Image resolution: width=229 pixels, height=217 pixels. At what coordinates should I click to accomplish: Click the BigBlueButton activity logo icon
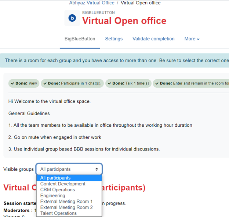(x=72, y=18)
